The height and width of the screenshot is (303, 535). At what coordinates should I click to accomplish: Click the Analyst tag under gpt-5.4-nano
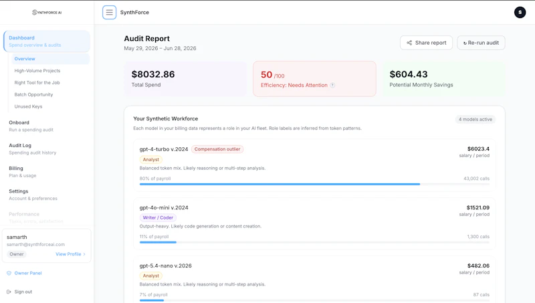click(x=151, y=276)
